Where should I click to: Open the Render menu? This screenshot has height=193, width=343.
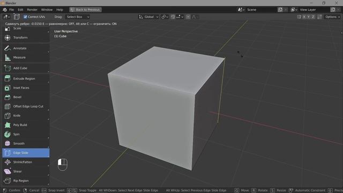tap(32, 10)
